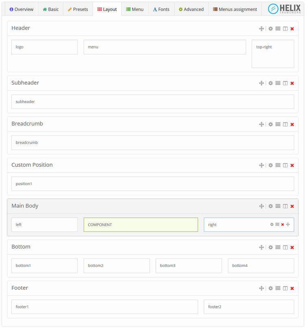Open Main Body row settings gear

click(270, 206)
